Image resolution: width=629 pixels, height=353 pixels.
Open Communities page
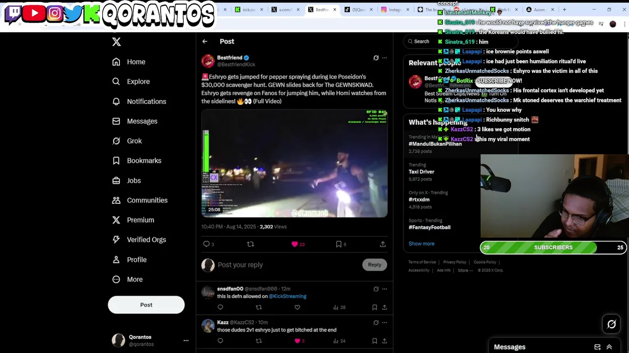pyautogui.click(x=140, y=200)
